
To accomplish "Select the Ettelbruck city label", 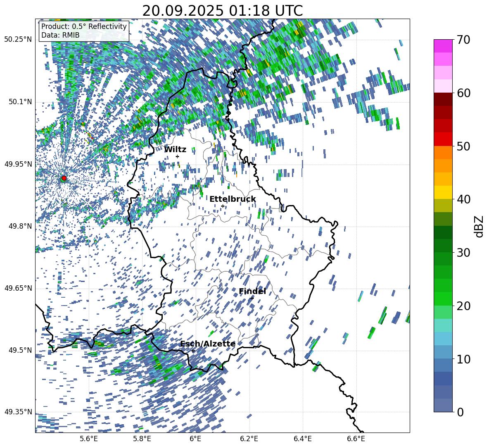I will click(x=233, y=199).
